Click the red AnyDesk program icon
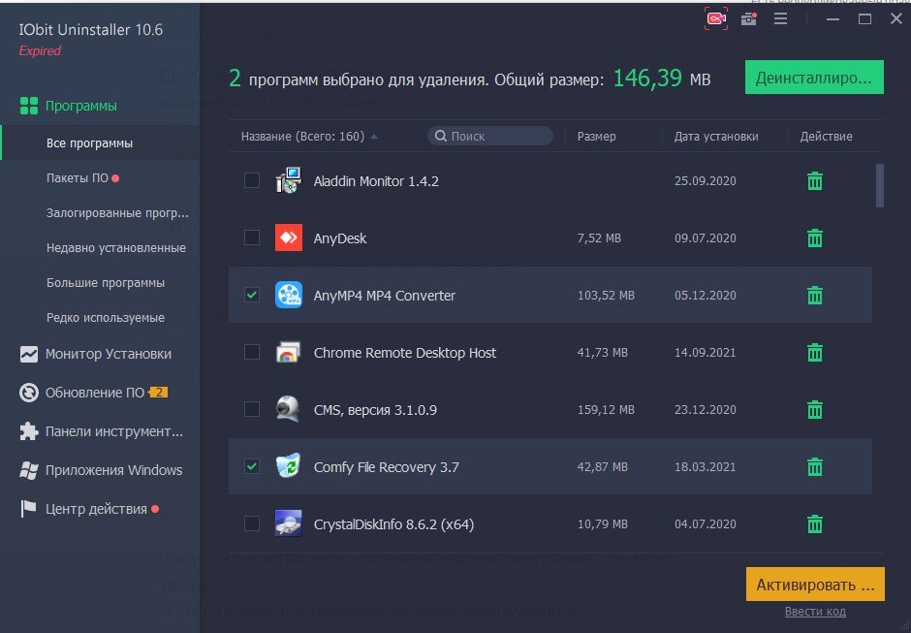Screen dimensions: 911x633 click(288, 237)
